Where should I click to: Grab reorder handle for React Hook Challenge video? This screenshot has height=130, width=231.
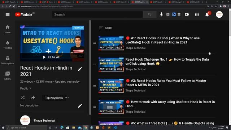coord(95,64)
